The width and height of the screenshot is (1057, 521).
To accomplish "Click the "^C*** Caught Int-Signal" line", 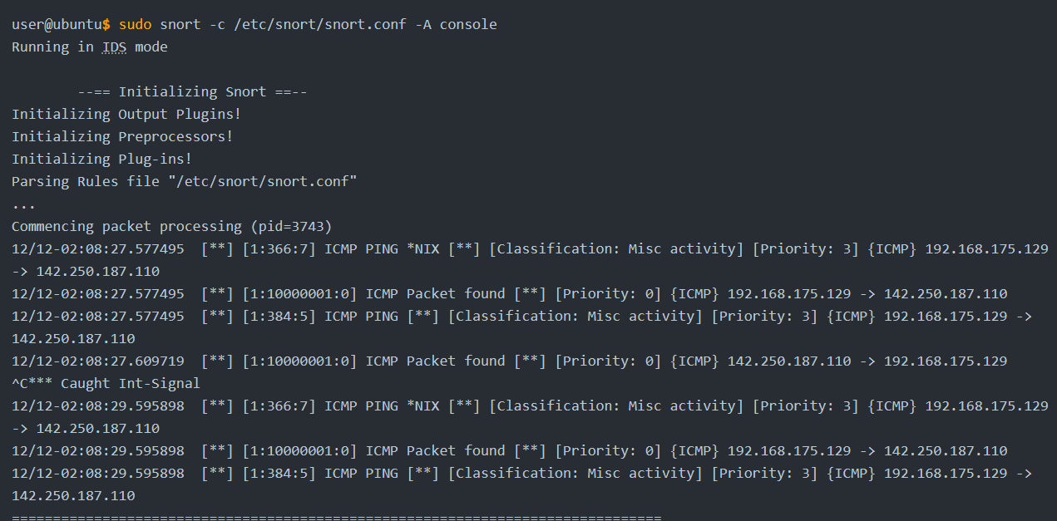I will tap(106, 383).
